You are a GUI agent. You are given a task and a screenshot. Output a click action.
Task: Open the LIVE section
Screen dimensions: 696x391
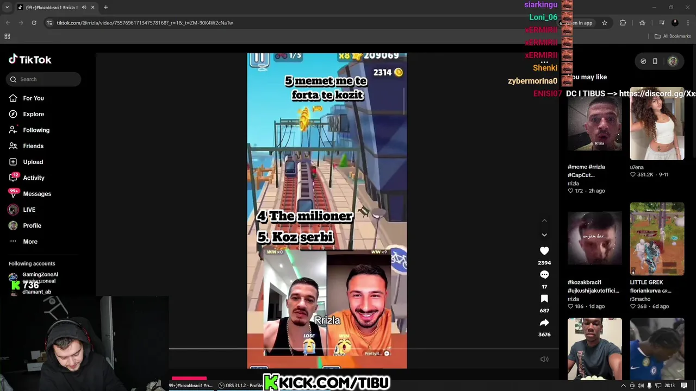click(x=22, y=210)
